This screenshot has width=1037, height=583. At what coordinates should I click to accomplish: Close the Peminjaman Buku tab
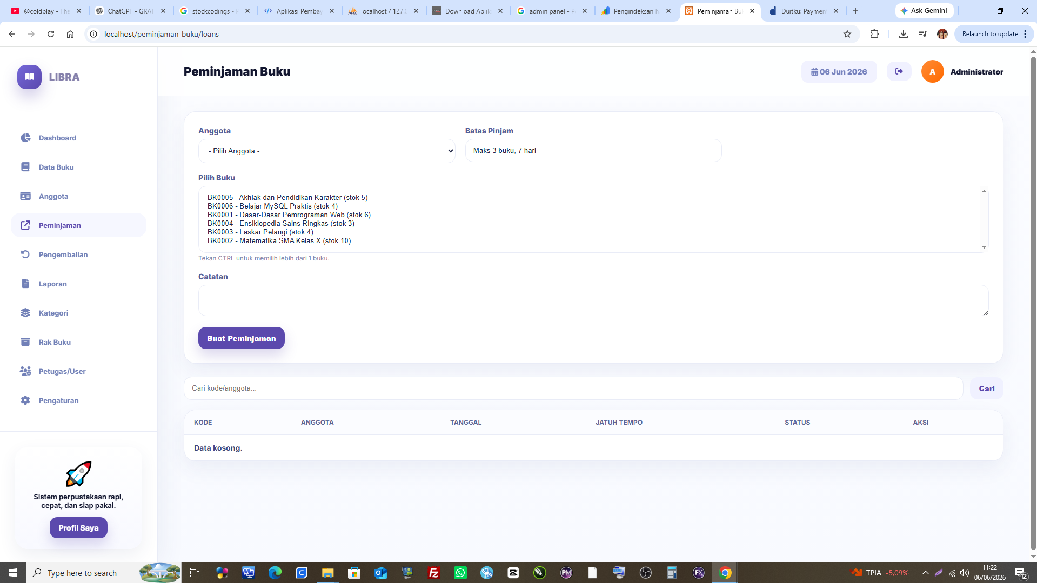pyautogui.click(x=752, y=11)
